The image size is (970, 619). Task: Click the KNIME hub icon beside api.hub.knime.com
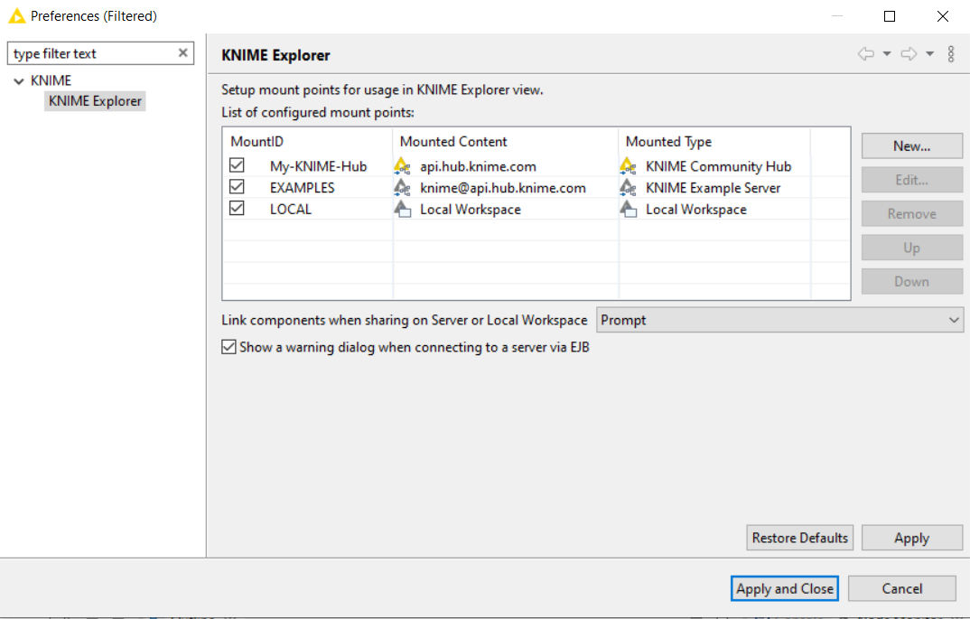tap(402, 166)
